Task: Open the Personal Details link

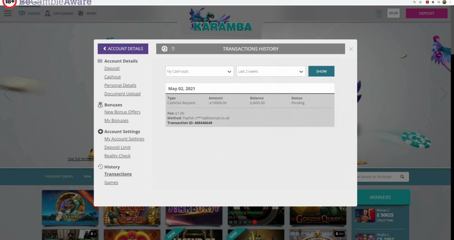Action: (x=120, y=85)
